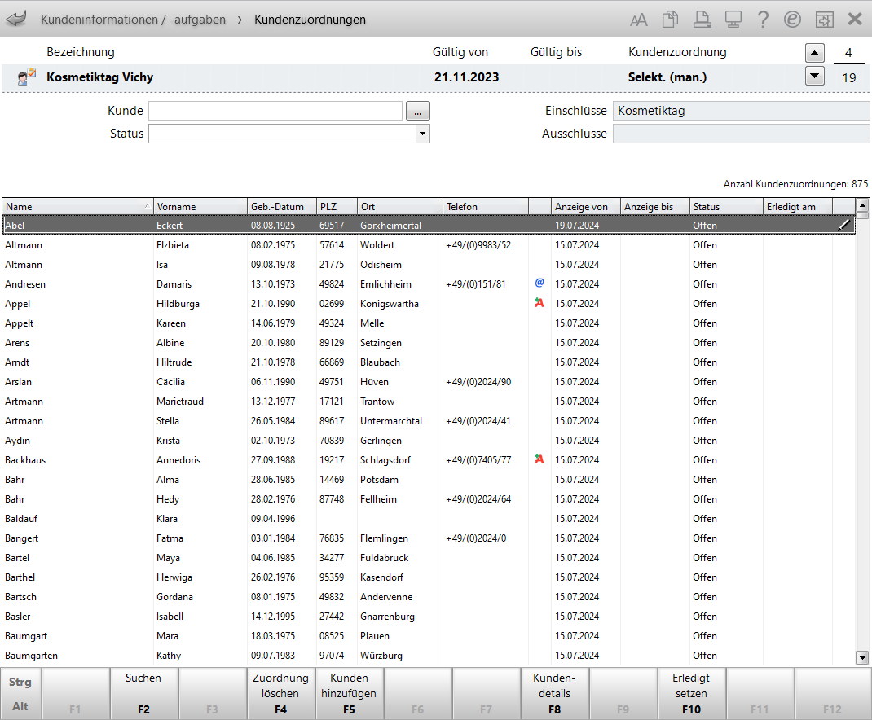Click the Kunde input field
The image size is (872, 720).
pos(275,111)
